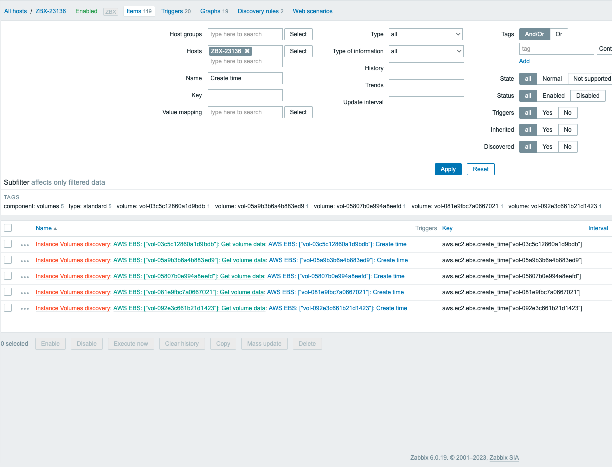Screen dimensions: 612x467
Task: Check the box for vol-03c5c12860a1d9bdb row
Action: pyautogui.click(x=8, y=244)
